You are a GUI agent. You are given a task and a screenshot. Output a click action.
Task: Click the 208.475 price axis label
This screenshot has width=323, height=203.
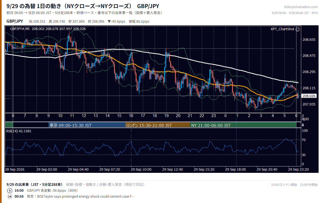[x=309, y=56]
